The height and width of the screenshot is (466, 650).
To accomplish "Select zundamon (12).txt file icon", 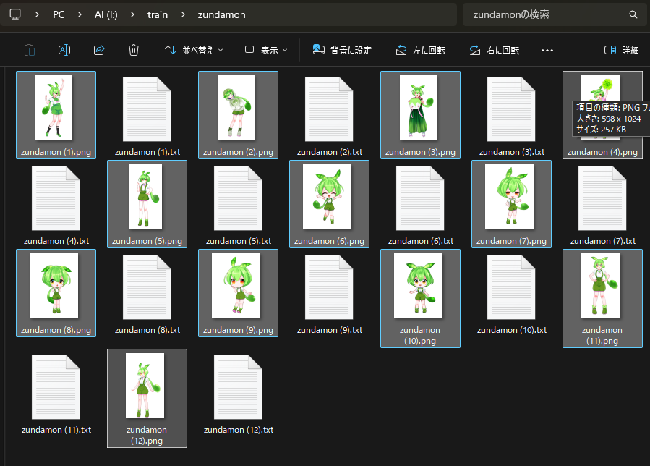I will 238,386.
